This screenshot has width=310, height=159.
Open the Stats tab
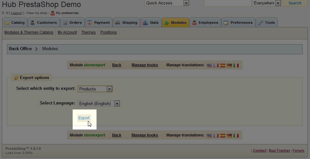(151, 23)
